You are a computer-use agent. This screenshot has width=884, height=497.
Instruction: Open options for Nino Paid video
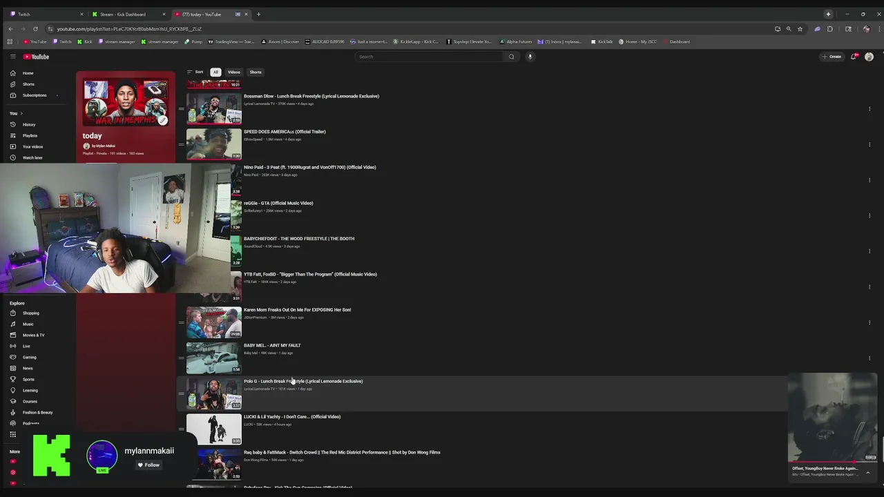pos(869,180)
